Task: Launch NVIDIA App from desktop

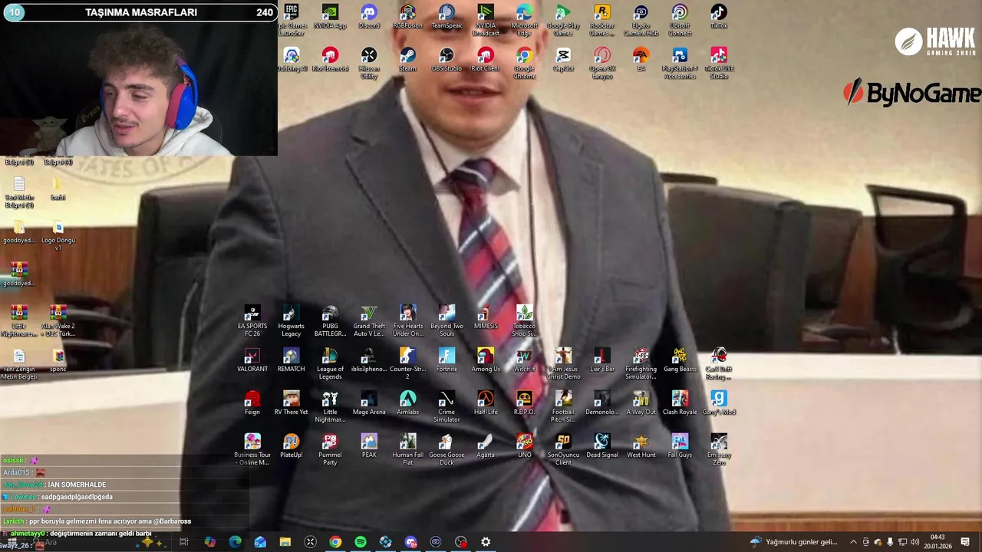Action: pos(330,17)
